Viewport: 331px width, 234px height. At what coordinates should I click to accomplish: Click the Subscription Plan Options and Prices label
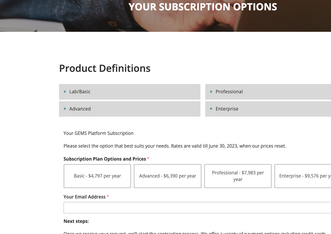point(105,159)
